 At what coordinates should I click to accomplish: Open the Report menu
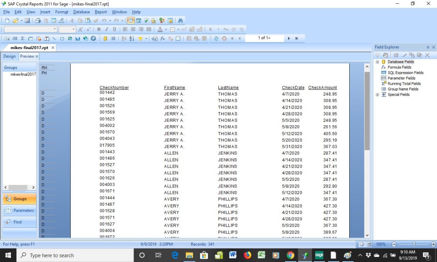click(101, 12)
